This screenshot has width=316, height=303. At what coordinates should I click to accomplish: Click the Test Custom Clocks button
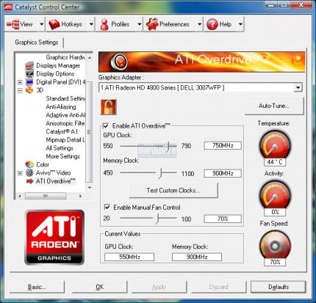(173, 190)
